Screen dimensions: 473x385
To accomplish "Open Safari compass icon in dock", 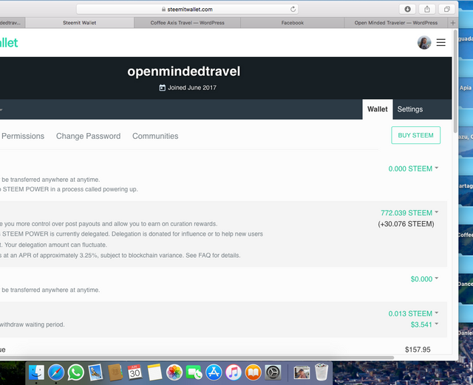I will pos(56,372).
